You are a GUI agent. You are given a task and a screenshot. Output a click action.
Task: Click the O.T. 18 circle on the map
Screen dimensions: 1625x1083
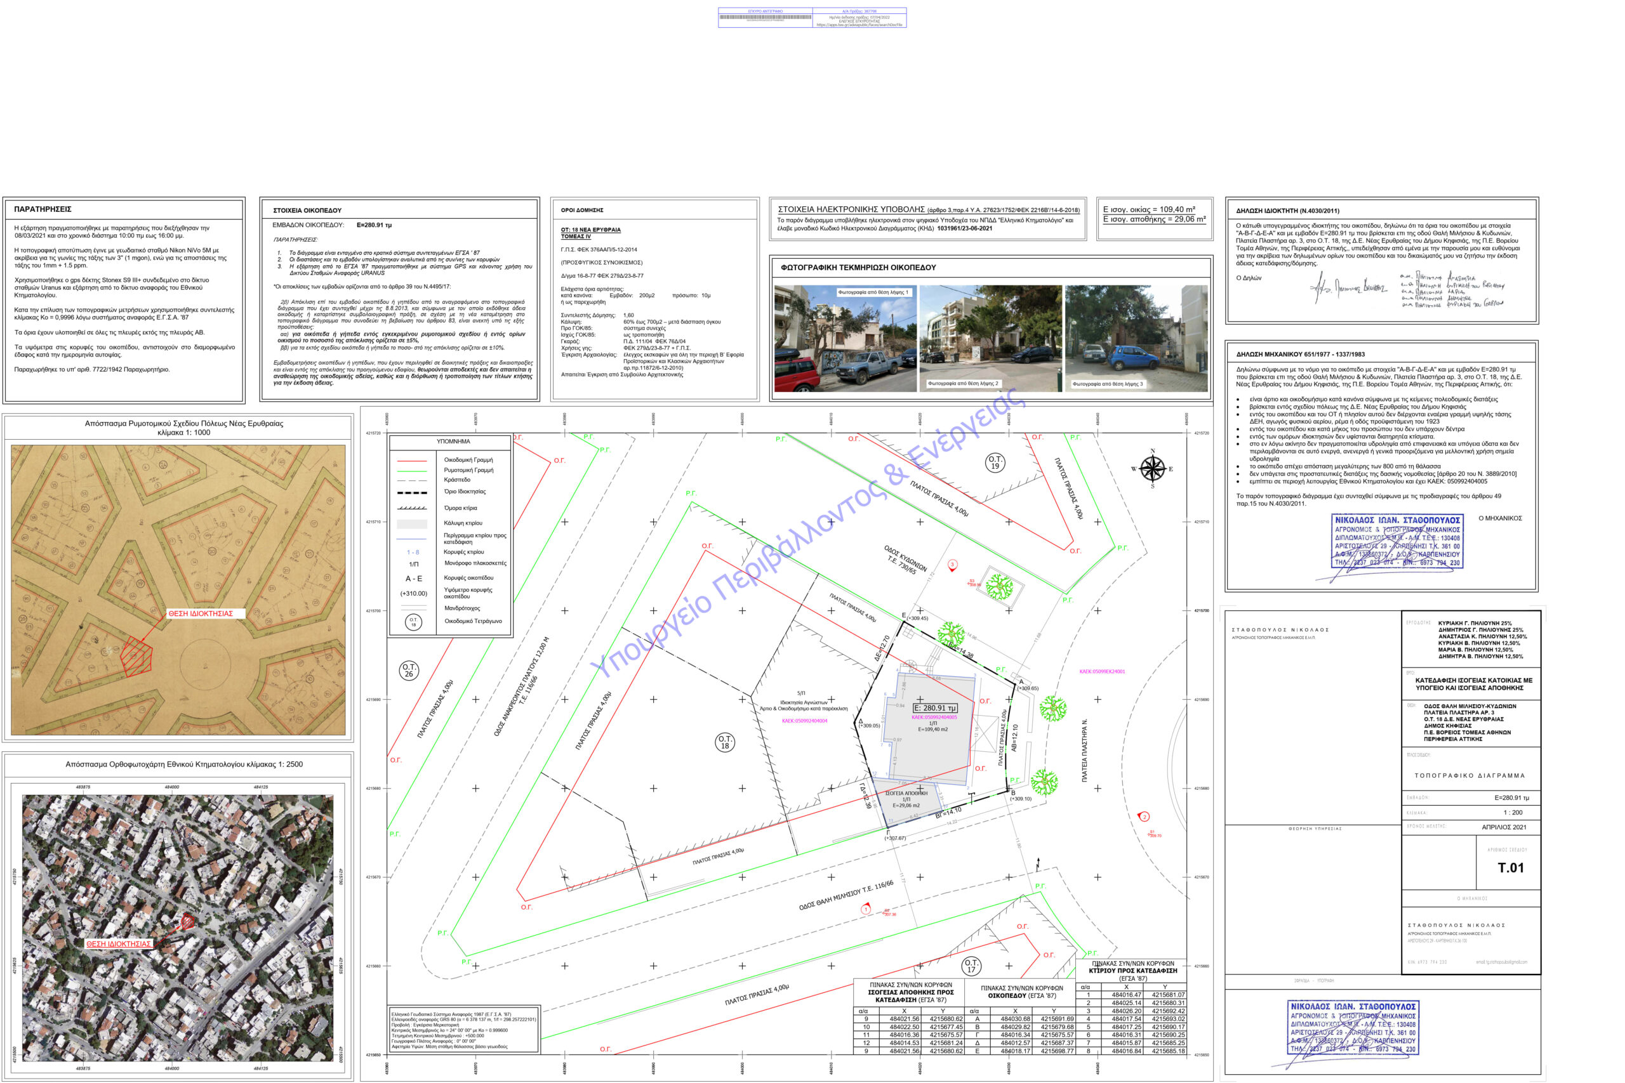725,742
